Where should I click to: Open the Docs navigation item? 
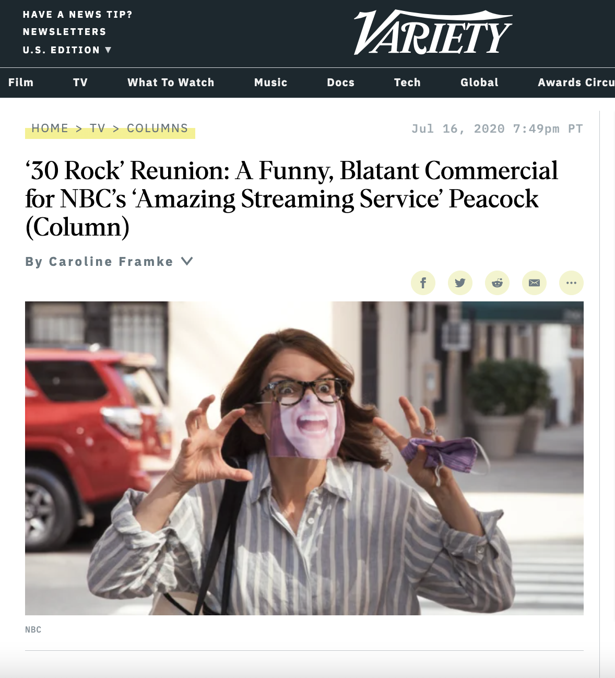tap(340, 83)
